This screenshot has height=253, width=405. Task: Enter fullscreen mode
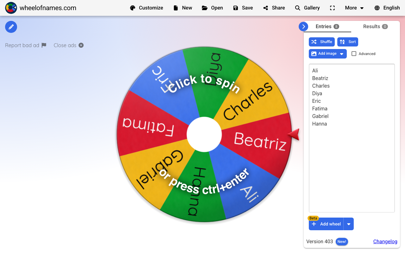[x=332, y=8]
